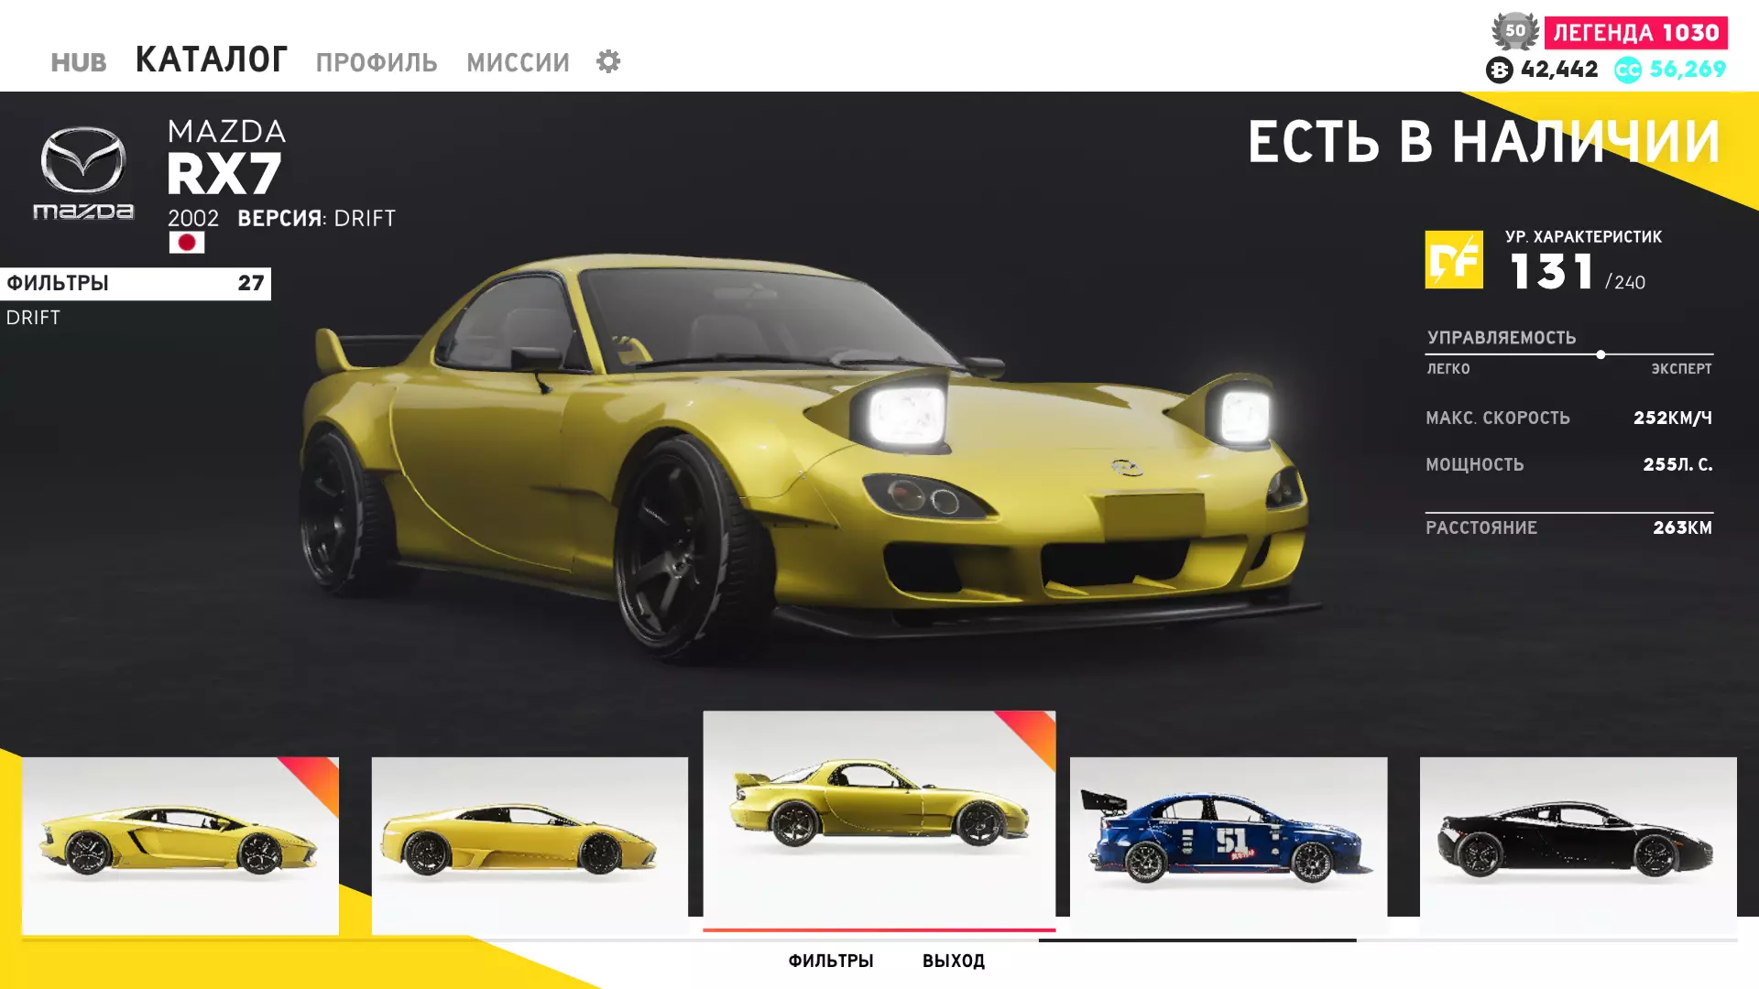
Task: Click the level 50 laurel badge
Action: (x=1515, y=31)
